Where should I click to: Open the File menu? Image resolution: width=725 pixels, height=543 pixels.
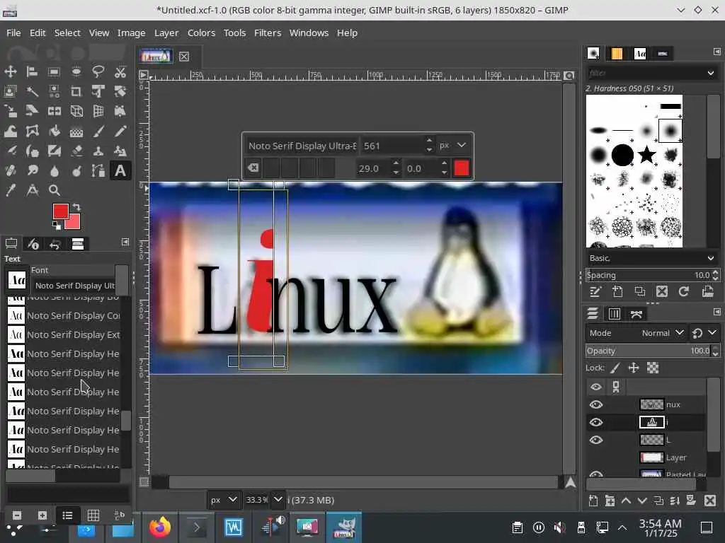[13, 33]
